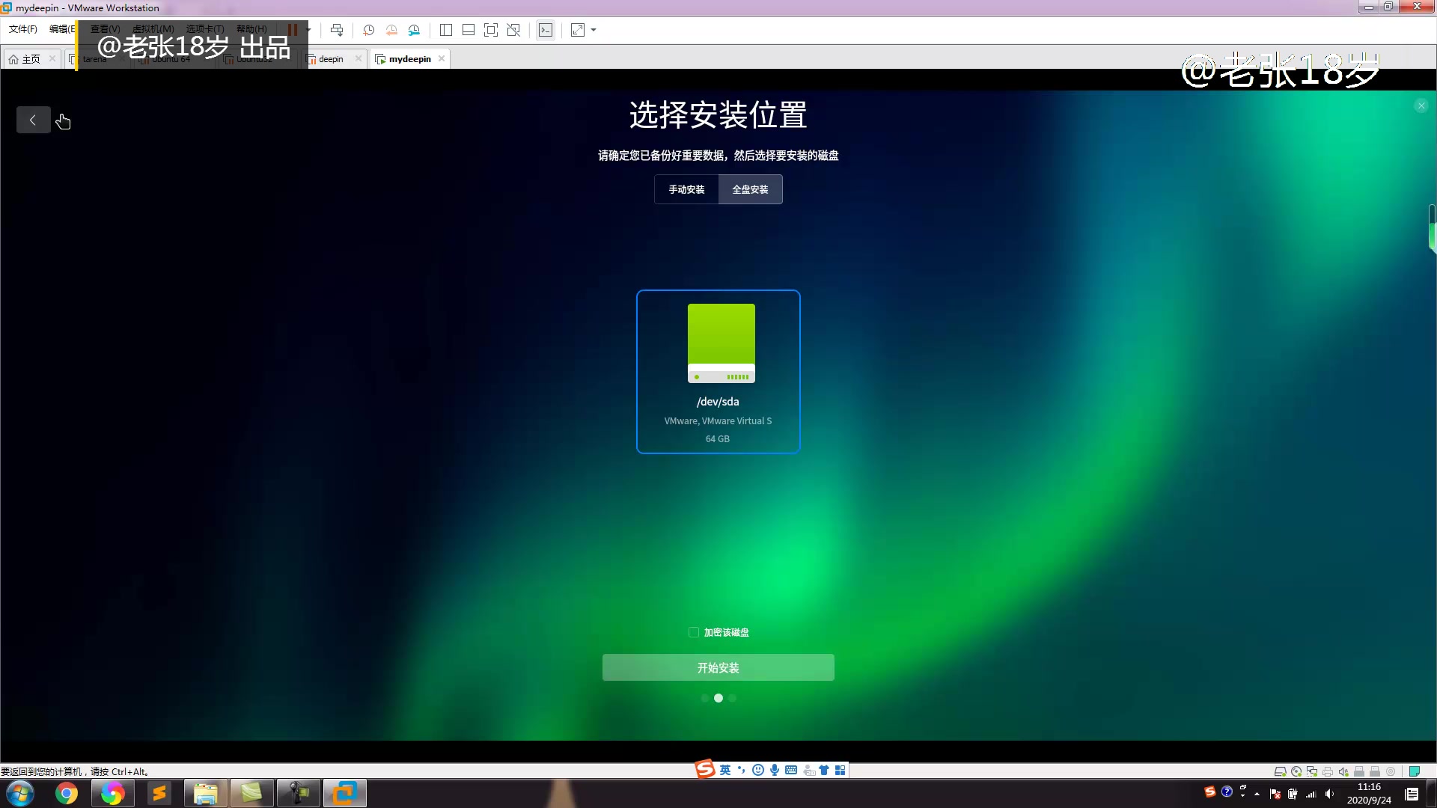Open the file explorer taskbar icon
The height and width of the screenshot is (808, 1437).
[206, 793]
